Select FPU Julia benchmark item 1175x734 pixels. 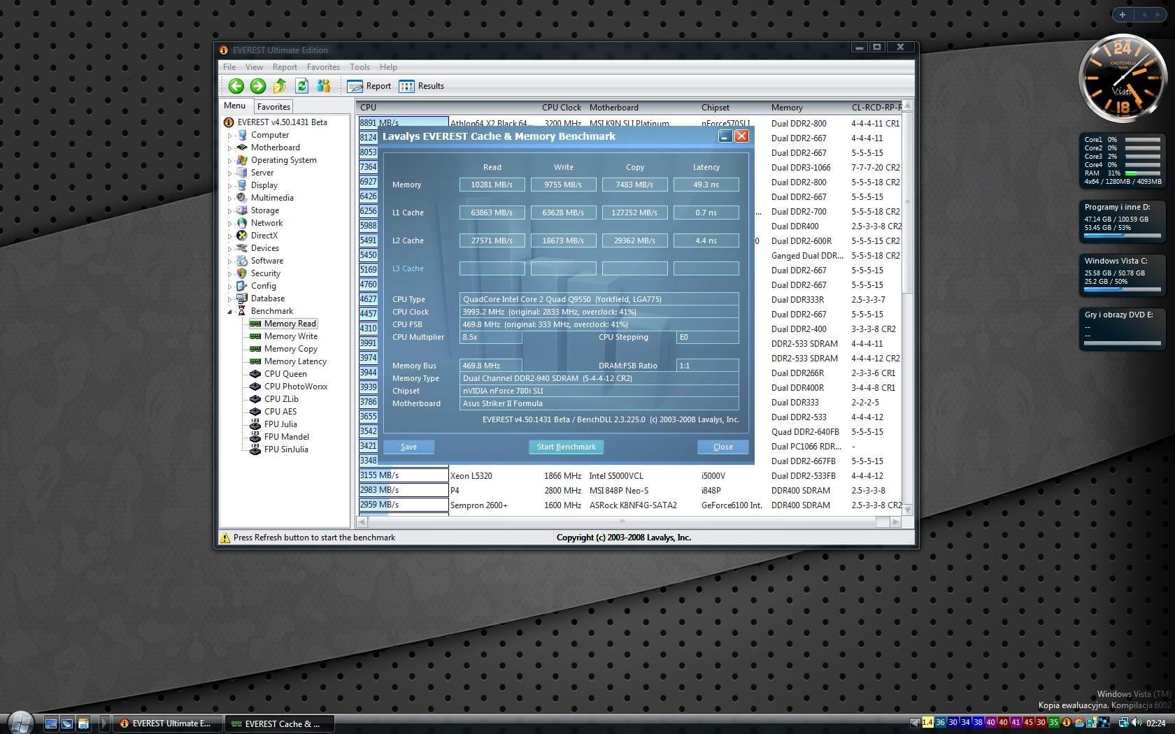280,424
